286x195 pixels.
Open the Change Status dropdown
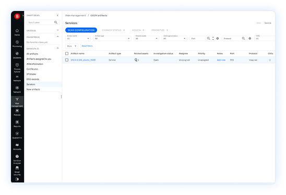click(x=113, y=30)
